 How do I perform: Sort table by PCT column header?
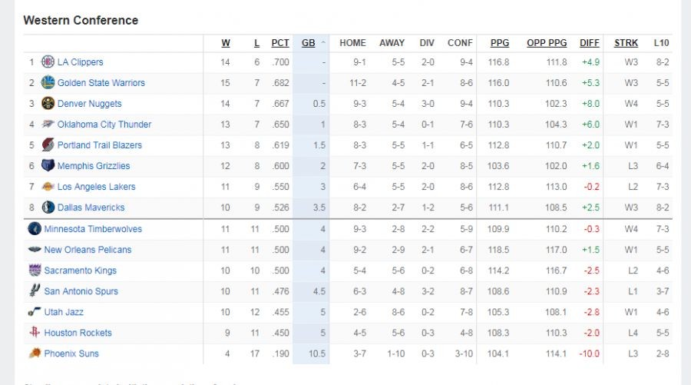point(280,43)
